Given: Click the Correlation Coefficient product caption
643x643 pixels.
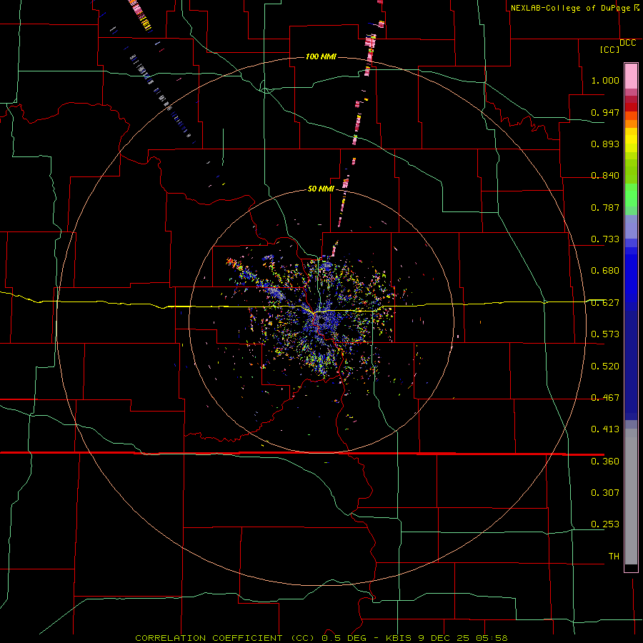Looking at the screenshot, I should tap(321, 638).
